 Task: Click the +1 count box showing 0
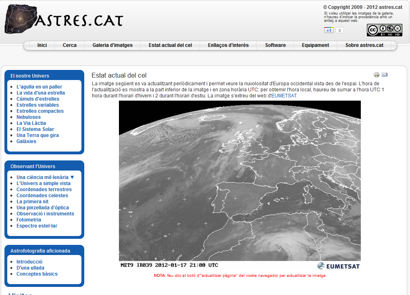click(x=339, y=30)
